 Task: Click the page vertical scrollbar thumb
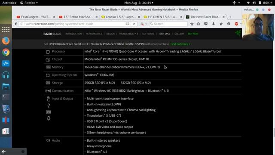coord(274,133)
